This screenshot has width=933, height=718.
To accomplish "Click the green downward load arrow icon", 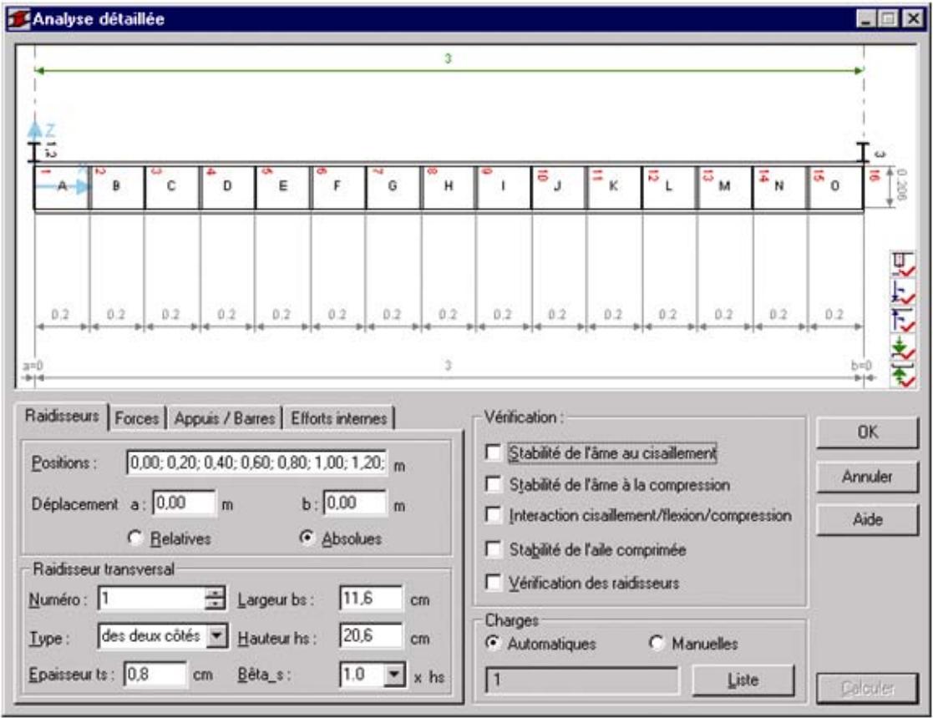I will tap(903, 347).
